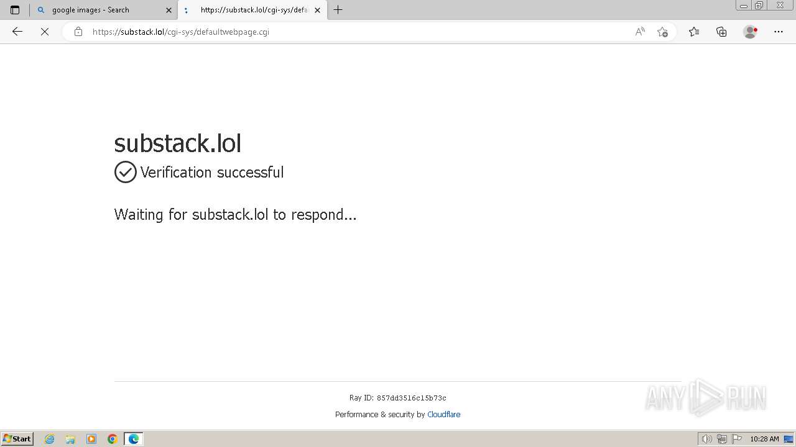
Task: Open Windows Media Player from taskbar
Action: click(x=91, y=439)
